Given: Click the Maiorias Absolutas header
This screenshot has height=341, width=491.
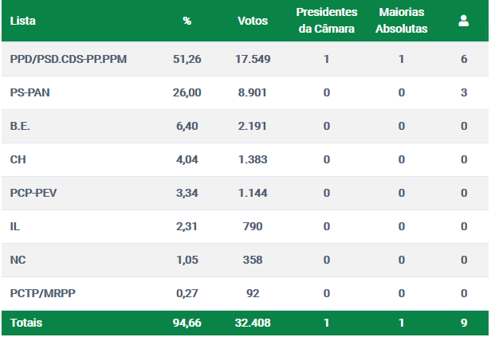Looking at the screenshot, I should pos(402,21).
